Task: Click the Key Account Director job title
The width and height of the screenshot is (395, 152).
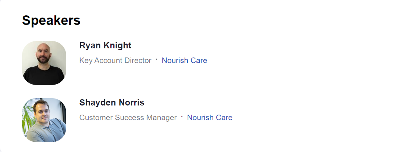Action: click(115, 60)
